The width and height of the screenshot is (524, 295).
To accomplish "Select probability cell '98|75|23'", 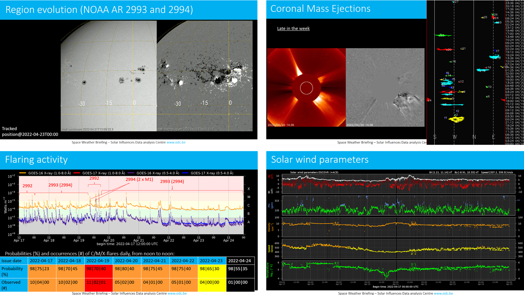I will click(42, 271).
